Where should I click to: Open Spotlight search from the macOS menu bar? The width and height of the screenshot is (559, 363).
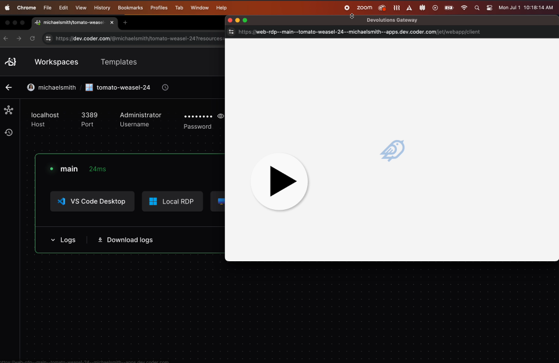(477, 7)
